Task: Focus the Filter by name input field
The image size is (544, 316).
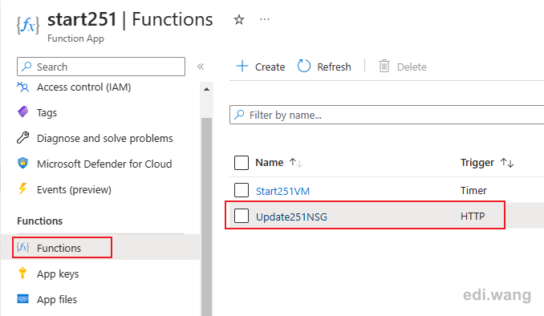Action: point(387,115)
